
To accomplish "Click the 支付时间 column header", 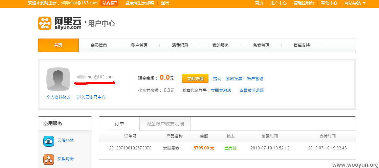I will [327, 136].
